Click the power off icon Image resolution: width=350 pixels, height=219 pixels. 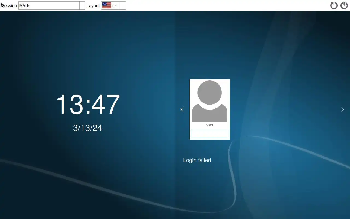[x=344, y=5]
